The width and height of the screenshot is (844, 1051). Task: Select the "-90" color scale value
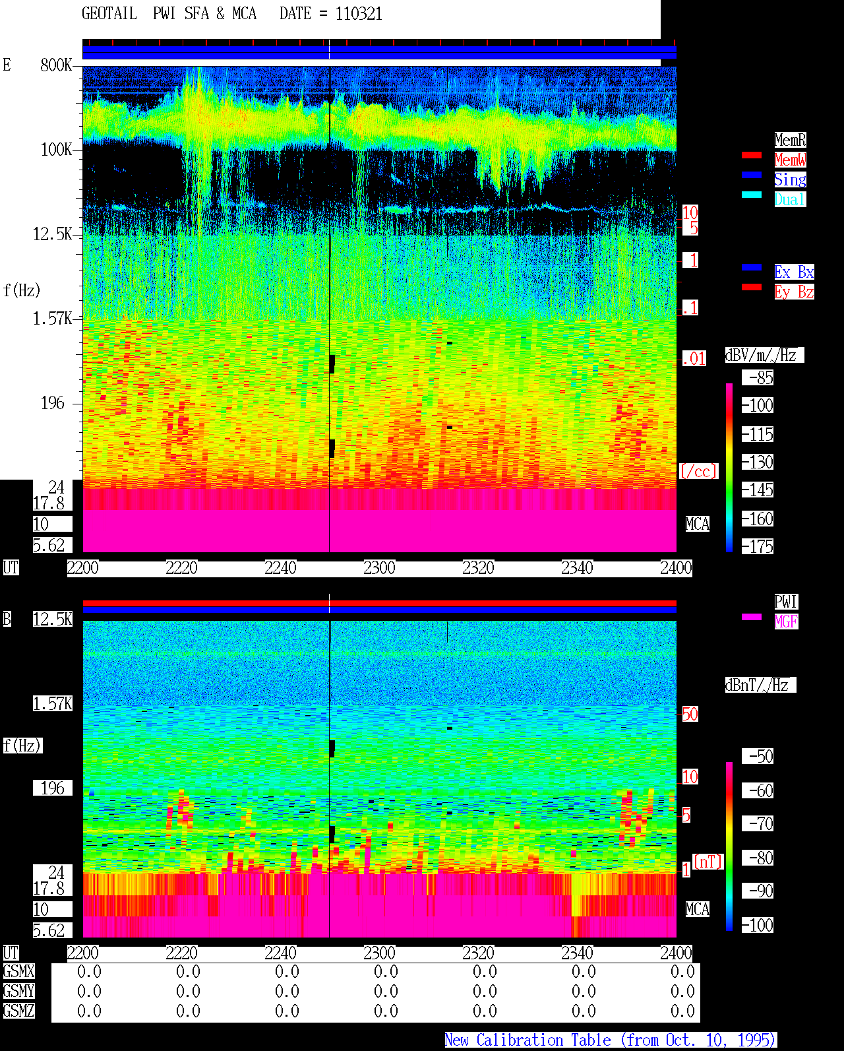(758, 891)
